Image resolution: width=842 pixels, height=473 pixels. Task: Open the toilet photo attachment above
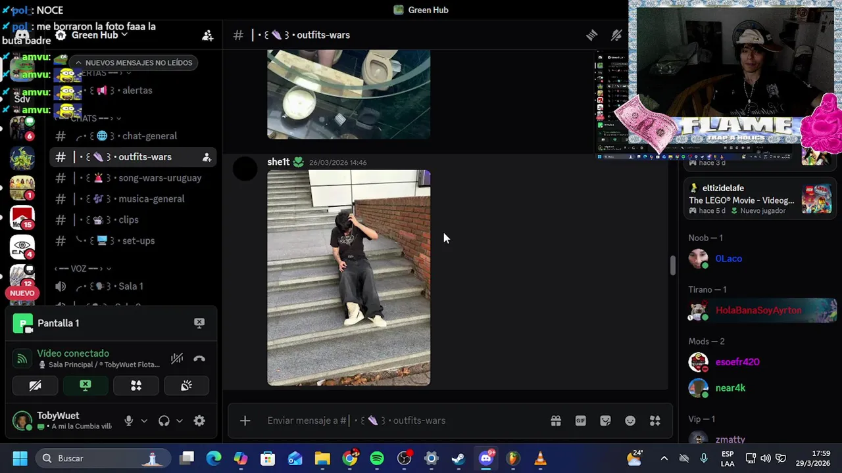(349, 95)
